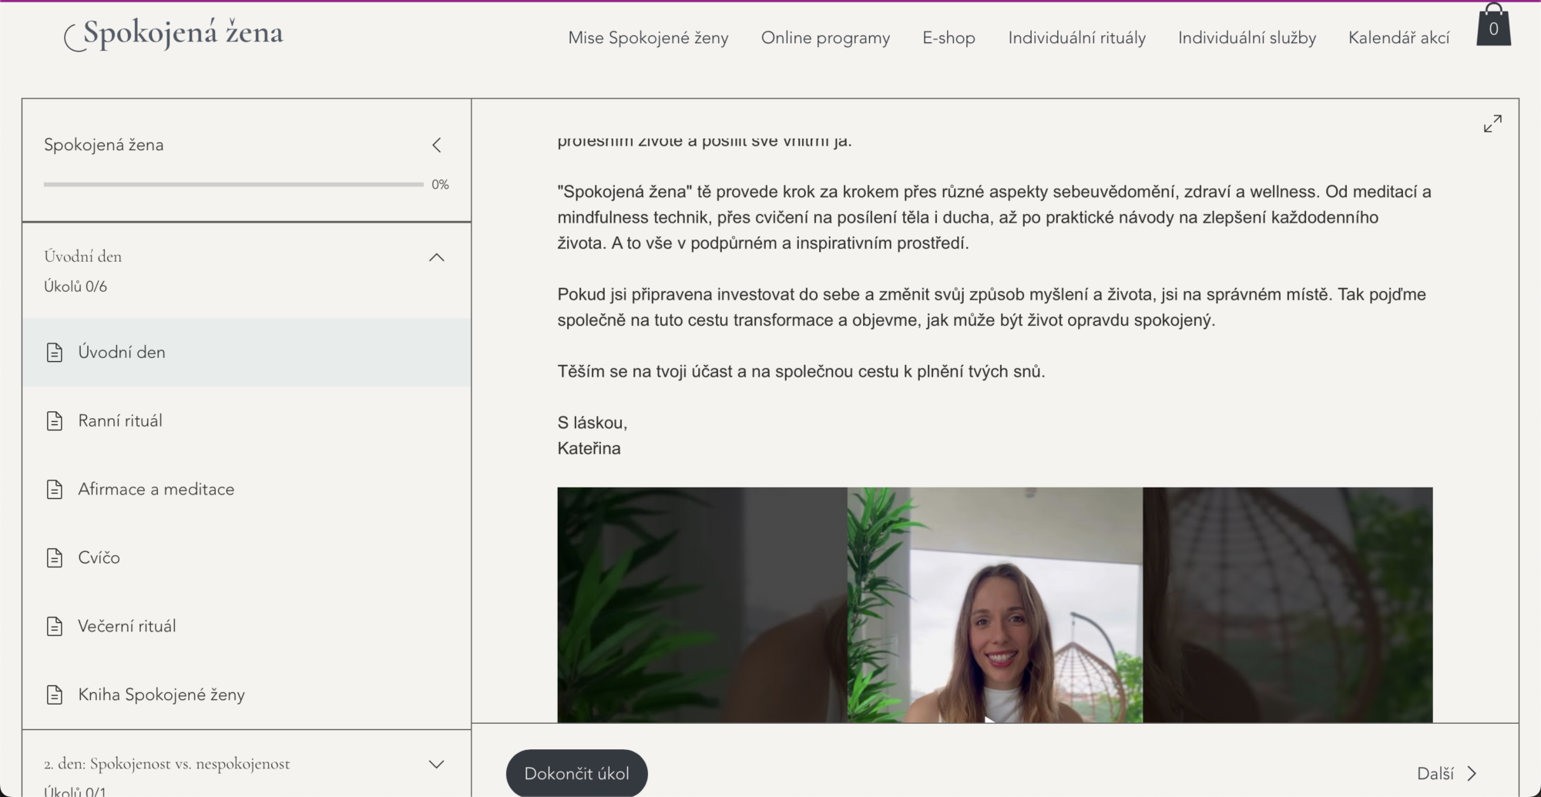This screenshot has width=1541, height=797.
Task: Click the document icon beside Ranní rituál
Action: (x=55, y=421)
